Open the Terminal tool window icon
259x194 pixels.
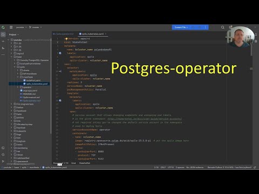click(3, 148)
